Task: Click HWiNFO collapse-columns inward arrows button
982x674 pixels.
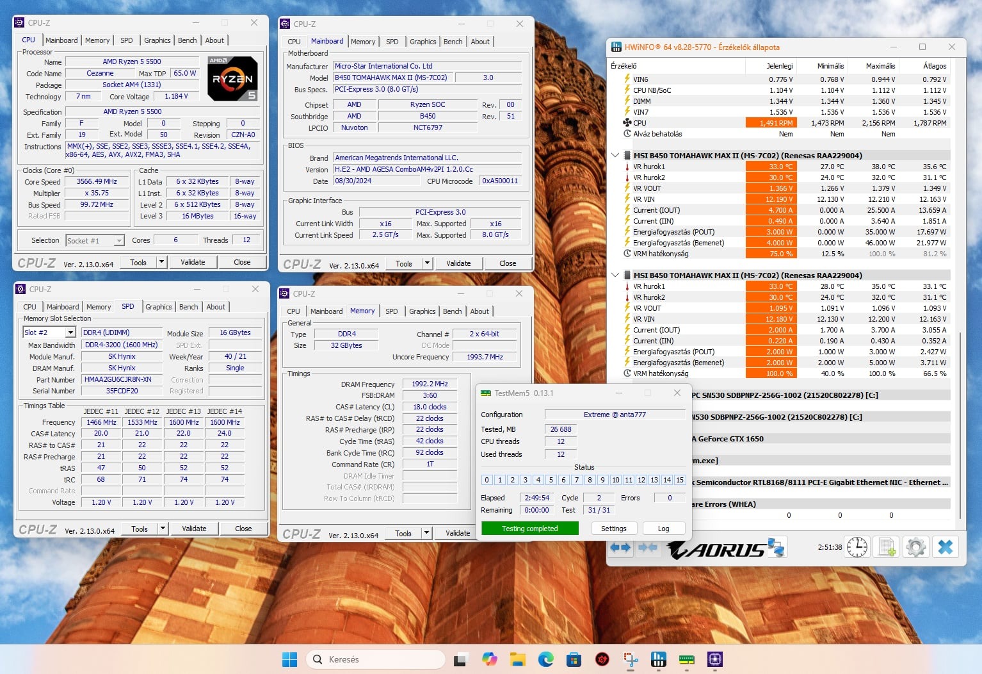Action: point(647,547)
